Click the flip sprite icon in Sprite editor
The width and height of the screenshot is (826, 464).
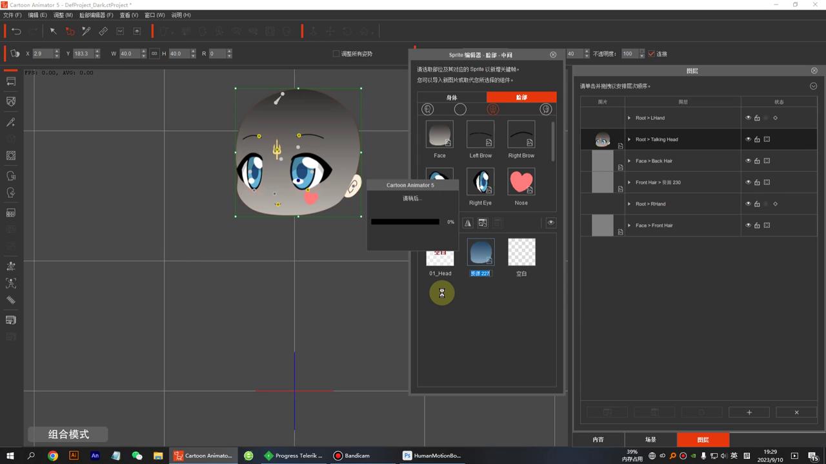(x=468, y=222)
